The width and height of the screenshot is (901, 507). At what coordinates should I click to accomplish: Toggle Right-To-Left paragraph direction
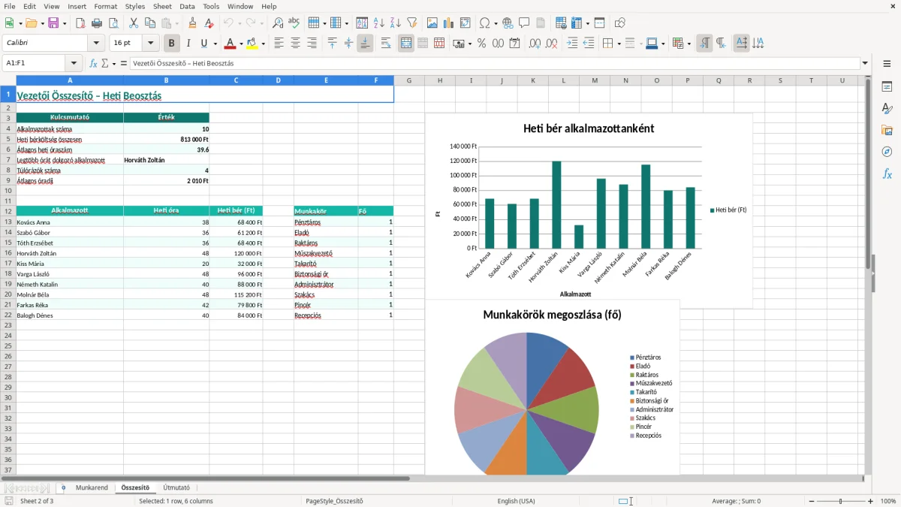(721, 44)
